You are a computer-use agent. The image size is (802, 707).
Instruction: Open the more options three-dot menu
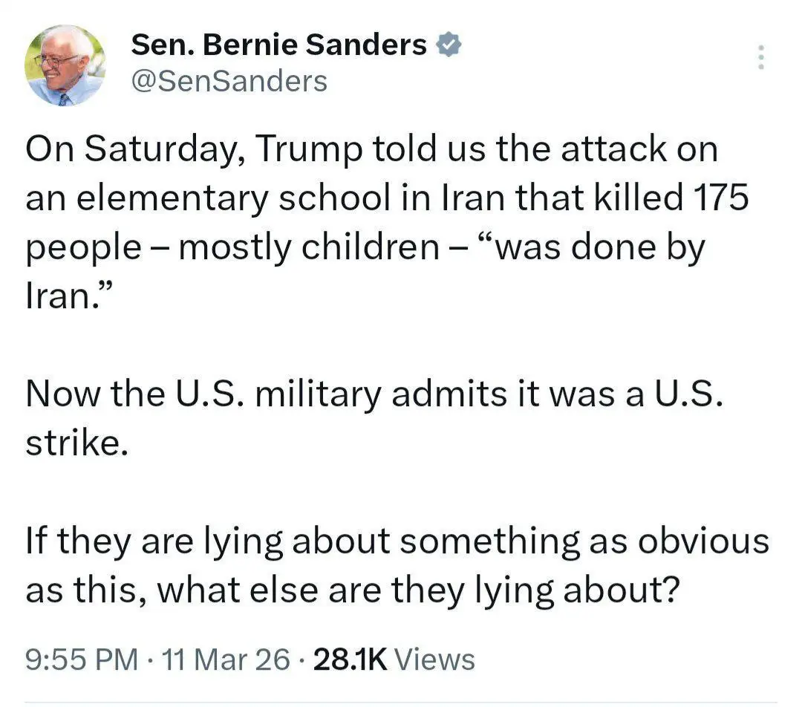point(760,58)
